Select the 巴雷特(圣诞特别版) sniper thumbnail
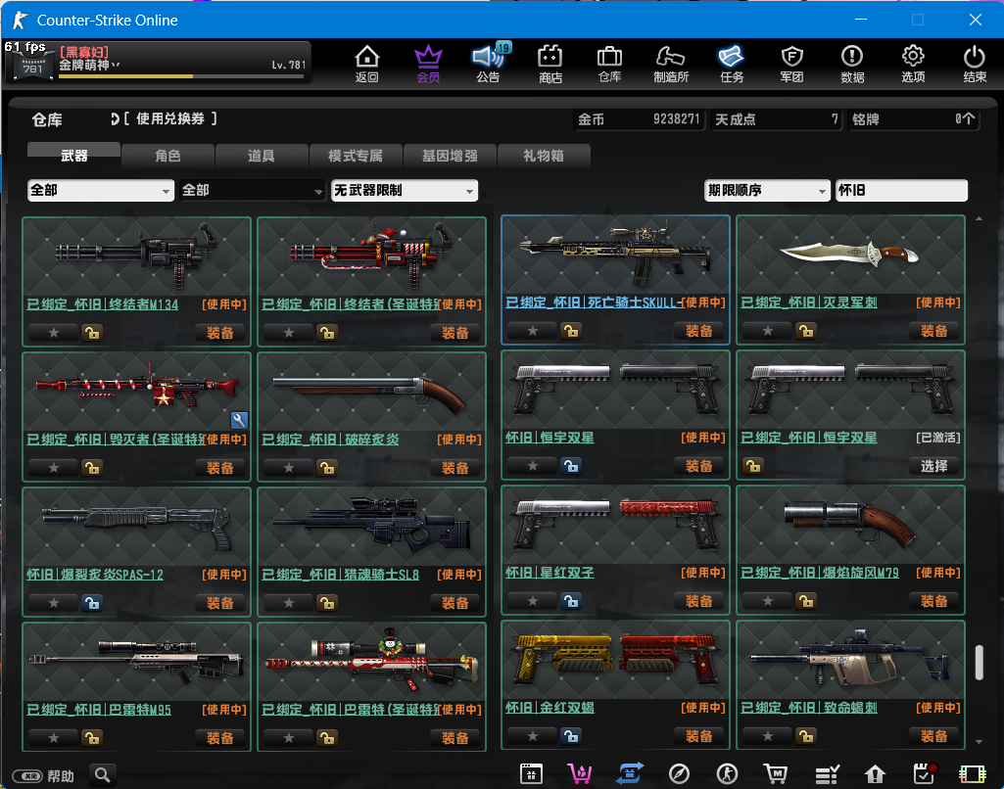Image resolution: width=1004 pixels, height=789 pixels. coord(372,663)
